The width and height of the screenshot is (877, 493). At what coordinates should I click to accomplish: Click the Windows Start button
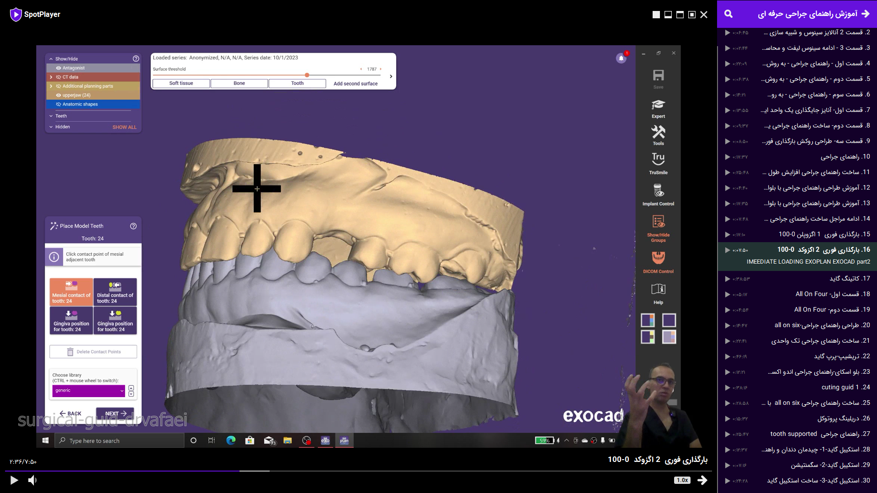[x=45, y=440]
